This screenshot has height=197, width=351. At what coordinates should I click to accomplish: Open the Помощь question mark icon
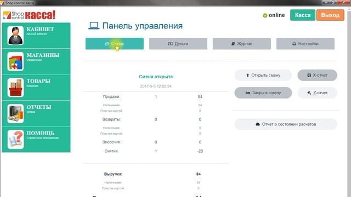coord(15,140)
